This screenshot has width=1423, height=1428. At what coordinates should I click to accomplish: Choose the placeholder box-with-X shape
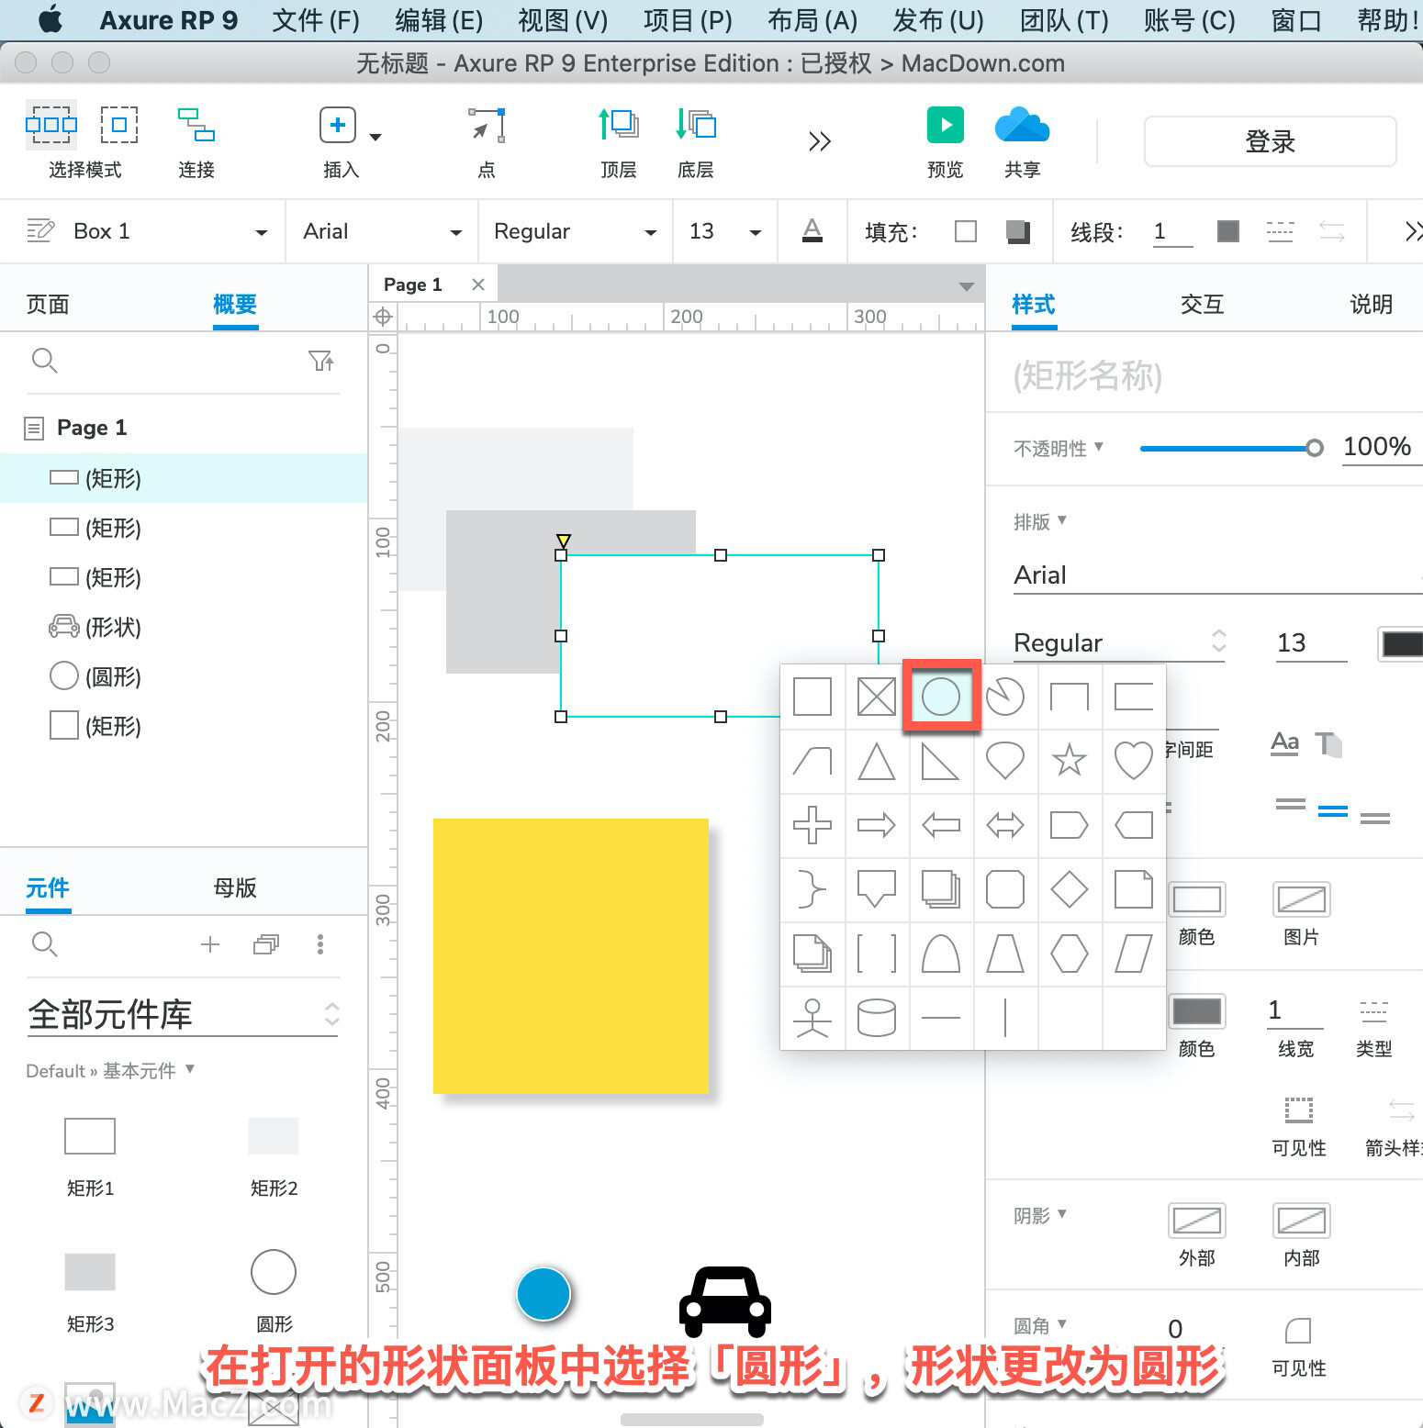pos(877,697)
